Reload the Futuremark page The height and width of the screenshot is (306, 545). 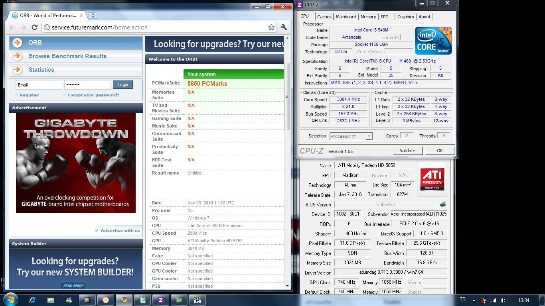35,27
